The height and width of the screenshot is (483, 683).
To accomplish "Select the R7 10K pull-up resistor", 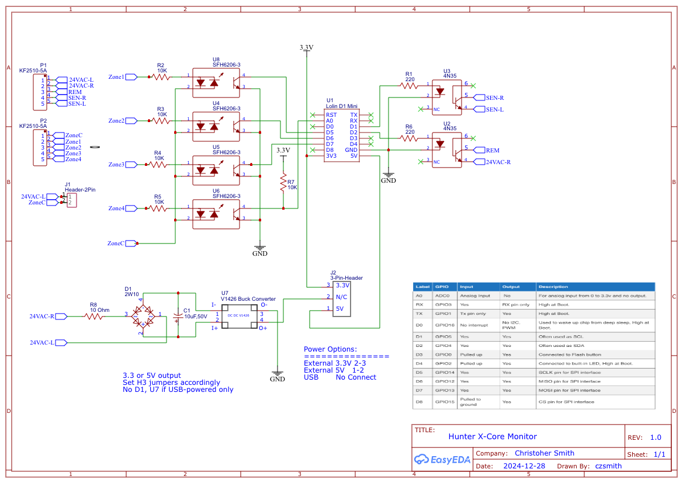I will pyautogui.click(x=283, y=182).
